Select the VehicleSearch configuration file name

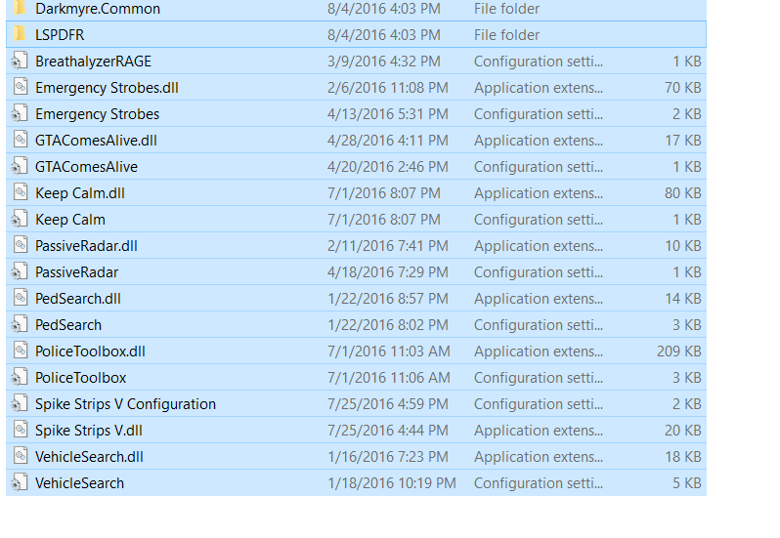pyautogui.click(x=79, y=483)
